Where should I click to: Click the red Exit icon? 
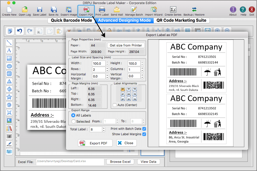252,11
